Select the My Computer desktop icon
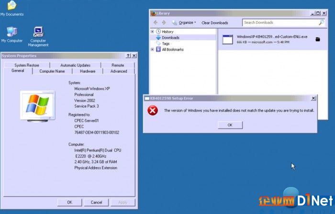The image size is (335, 214). 12,34
